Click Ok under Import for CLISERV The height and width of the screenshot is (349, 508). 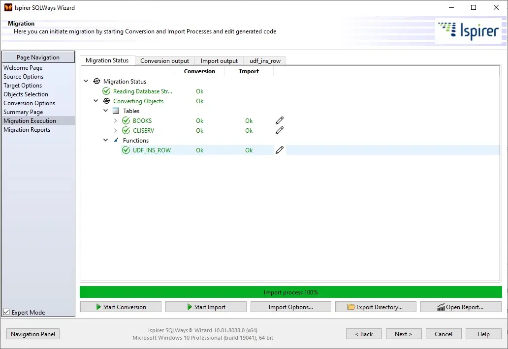coord(249,130)
